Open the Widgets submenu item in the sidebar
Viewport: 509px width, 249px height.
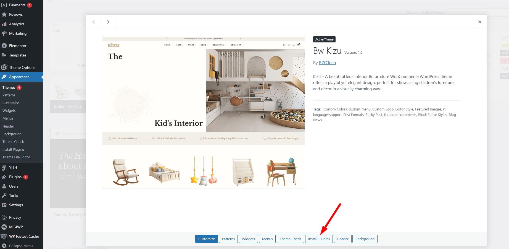click(9, 110)
